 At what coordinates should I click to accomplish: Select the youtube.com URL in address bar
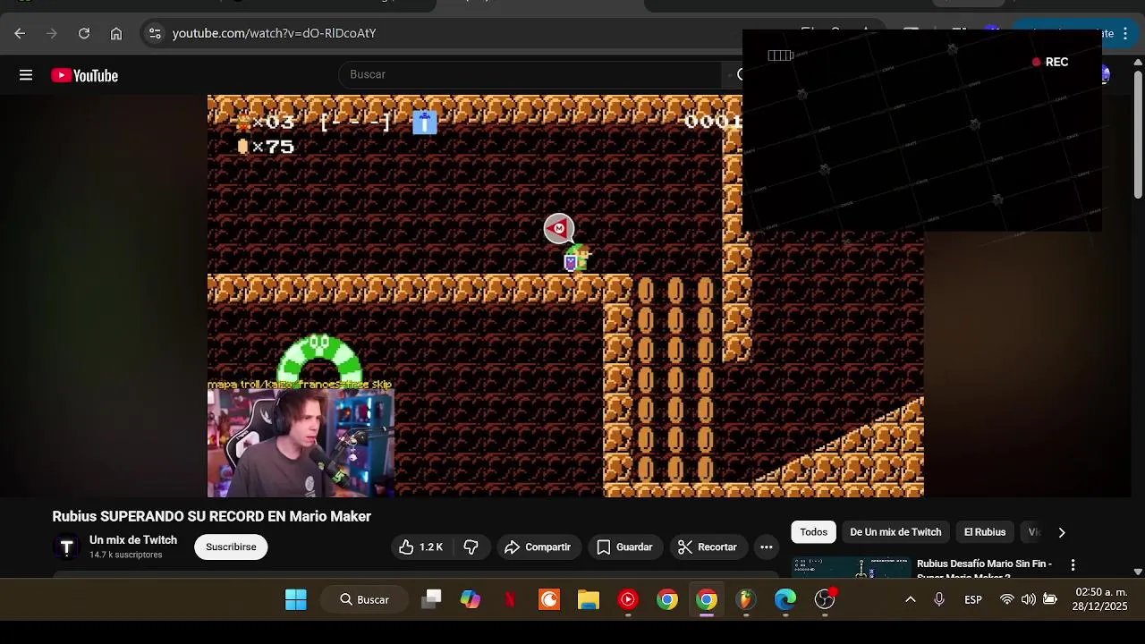274,33
